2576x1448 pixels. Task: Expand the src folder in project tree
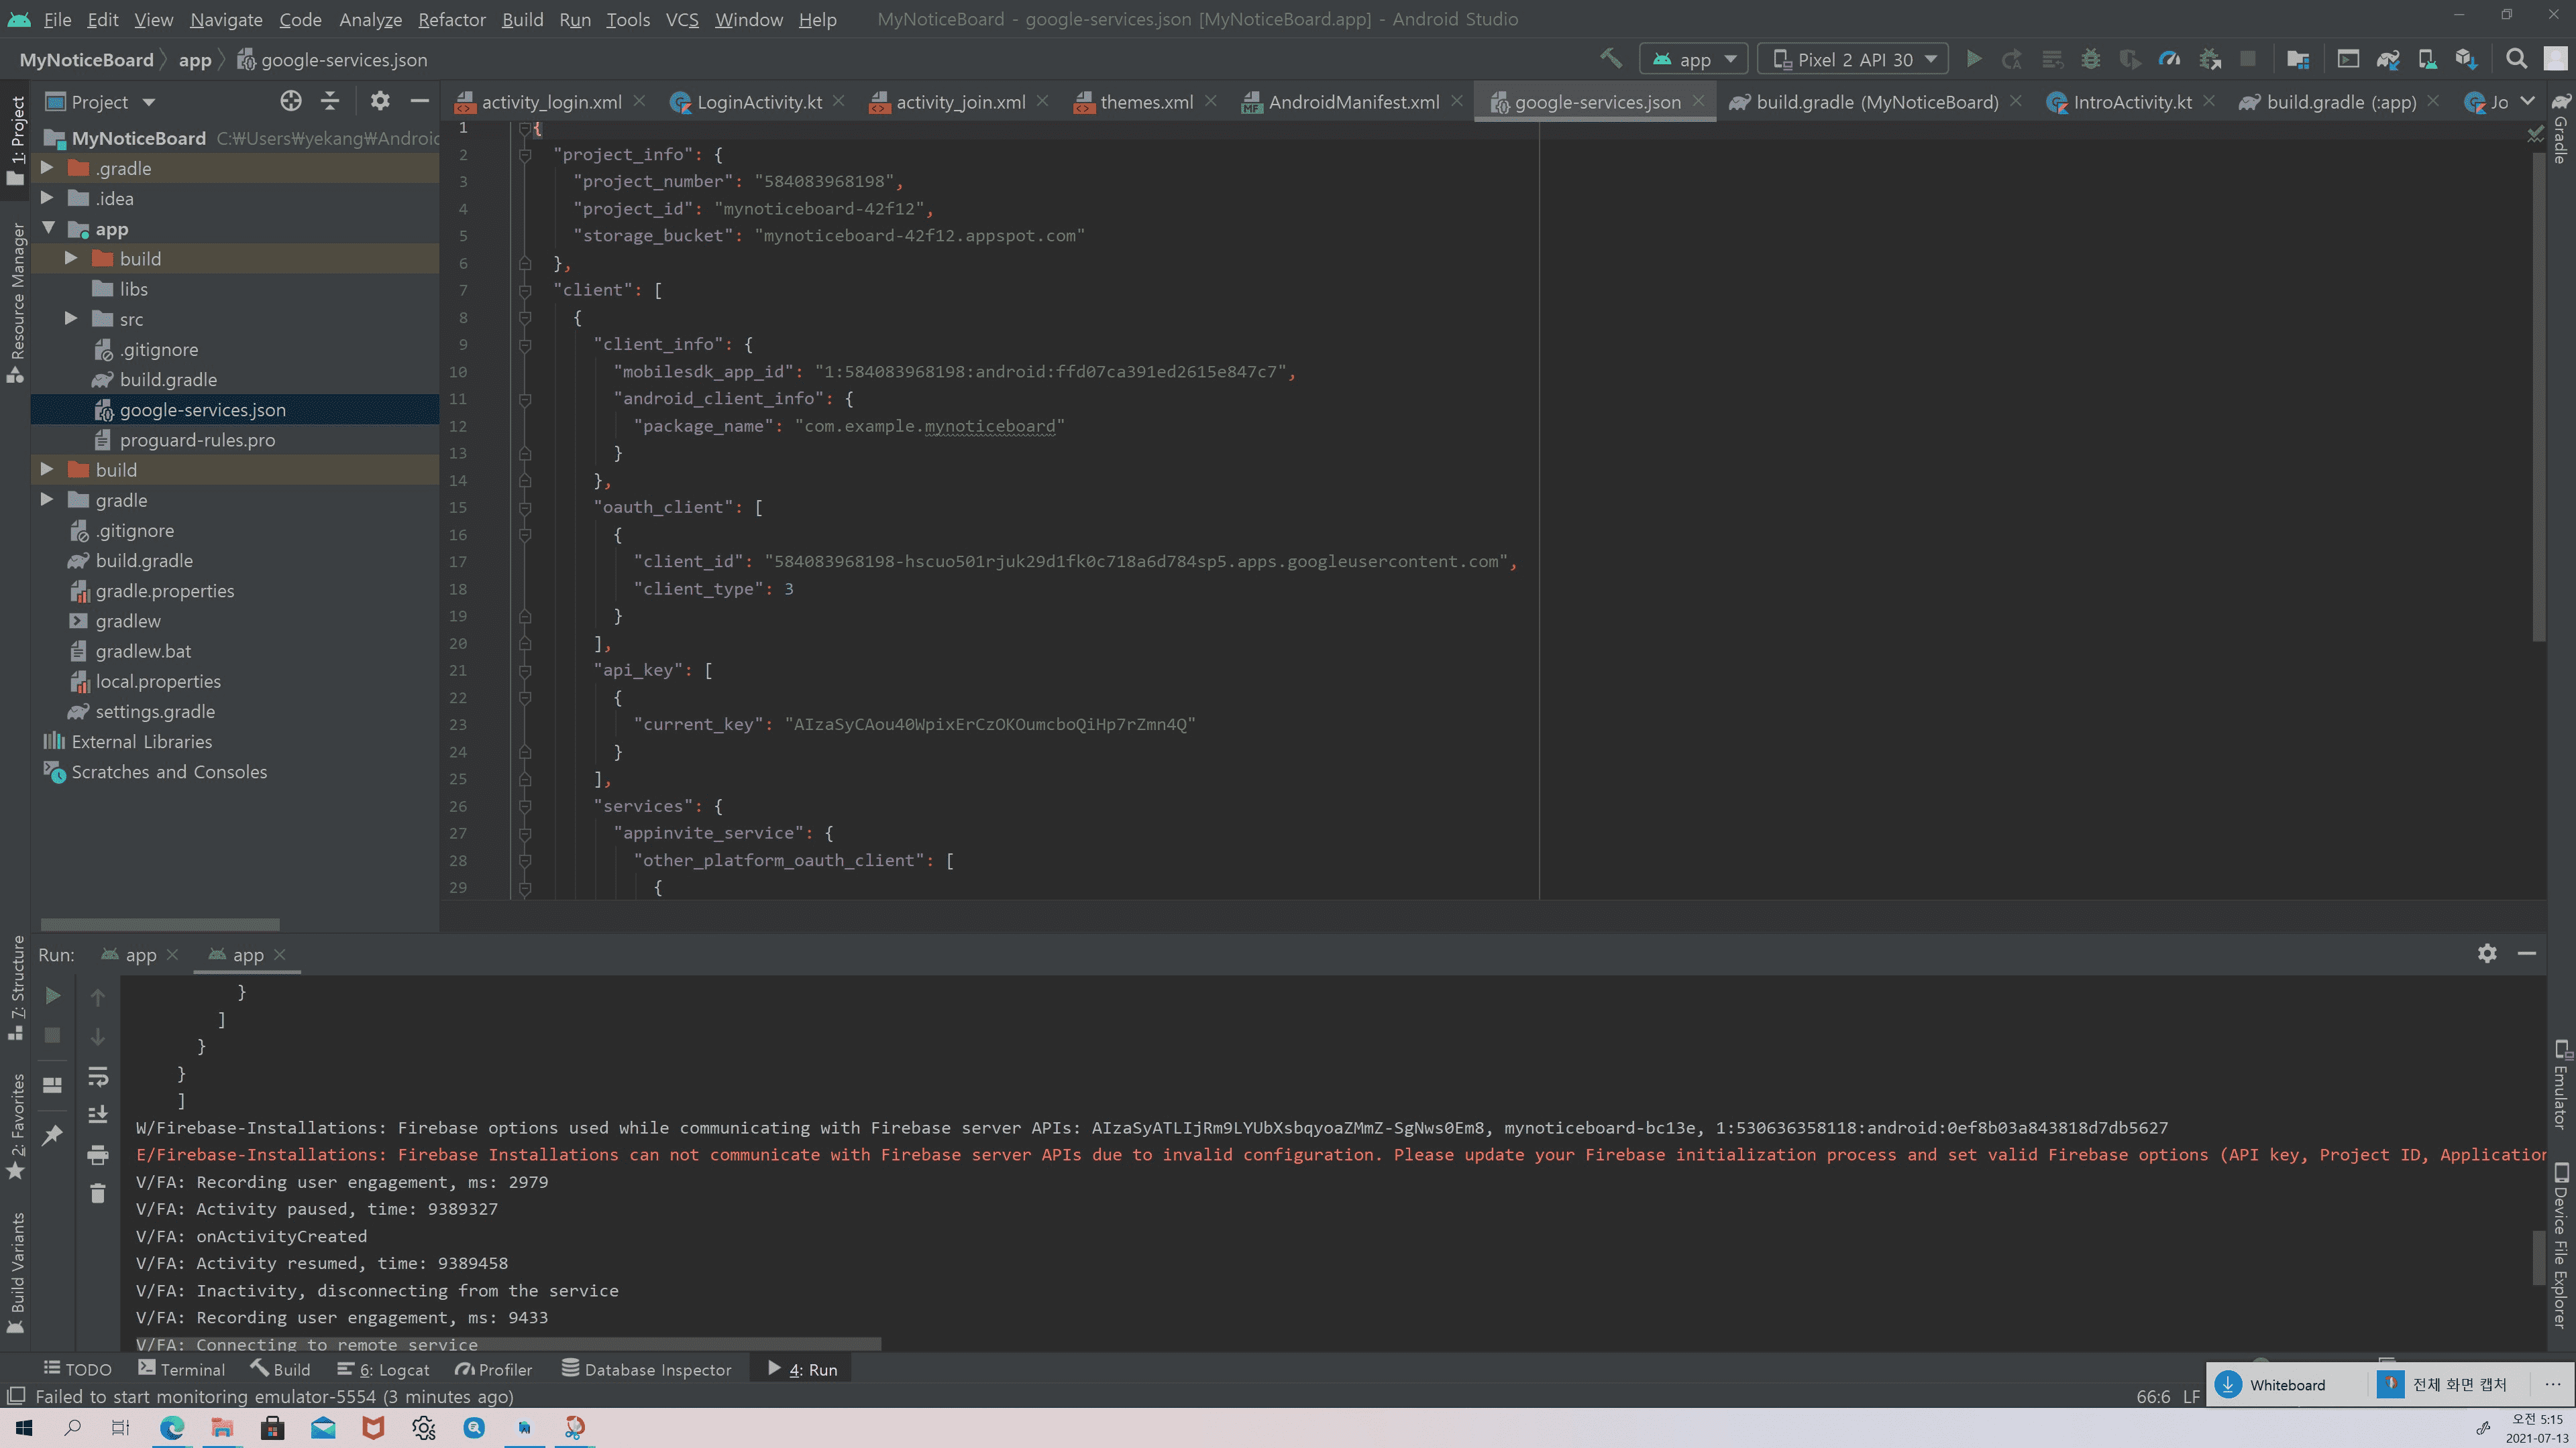coord(71,319)
